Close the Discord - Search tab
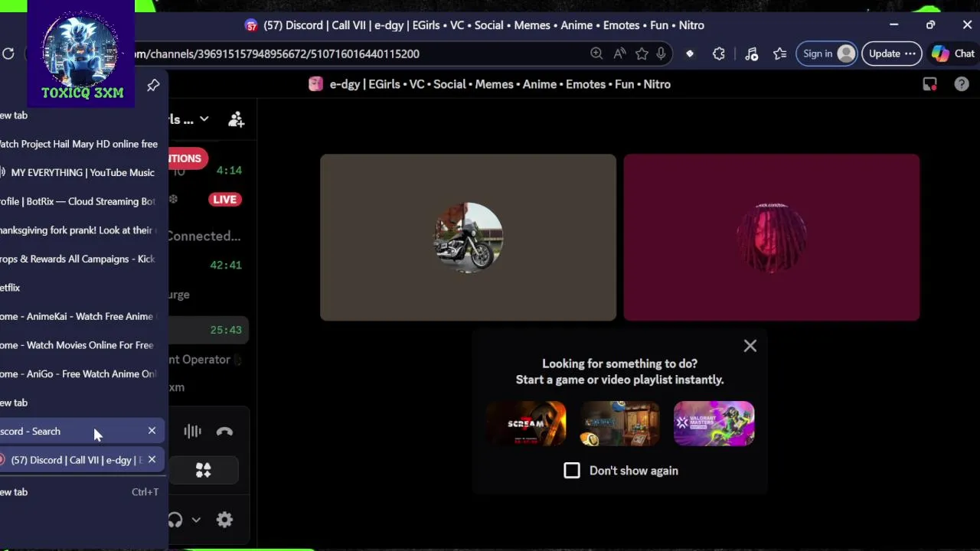980x551 pixels. point(152,431)
